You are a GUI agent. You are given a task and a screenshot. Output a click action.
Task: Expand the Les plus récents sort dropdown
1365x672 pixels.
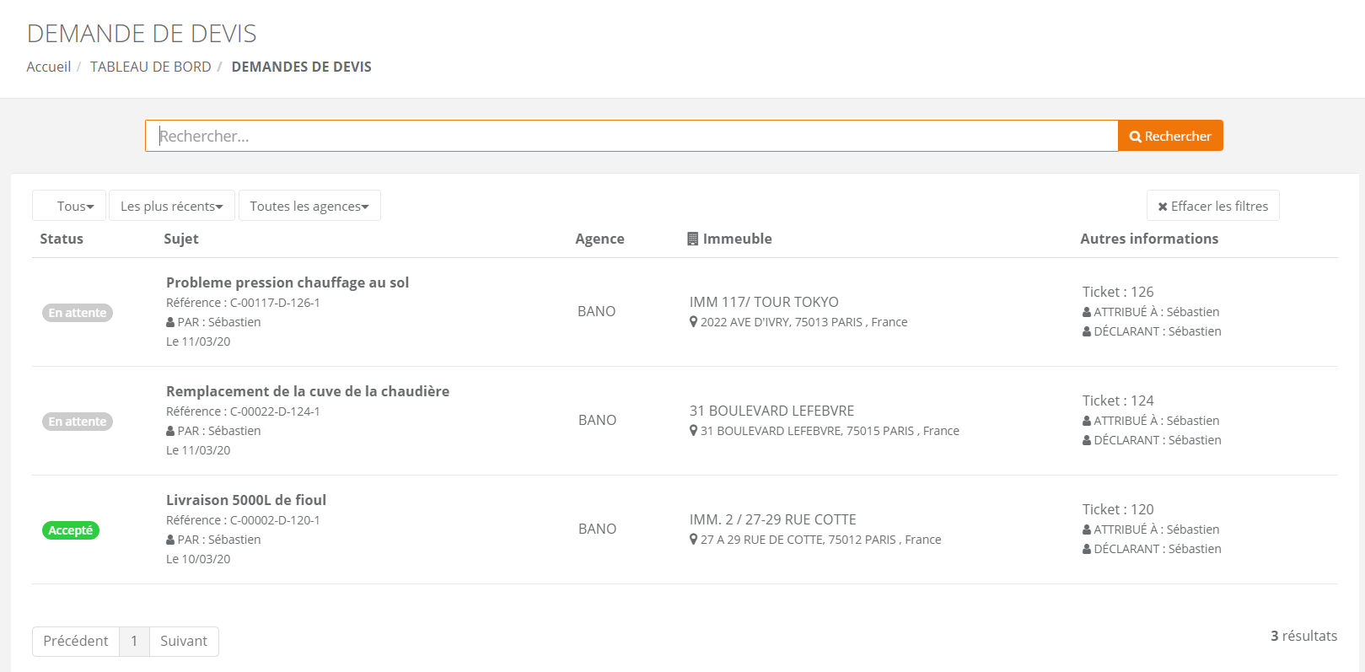(x=172, y=206)
